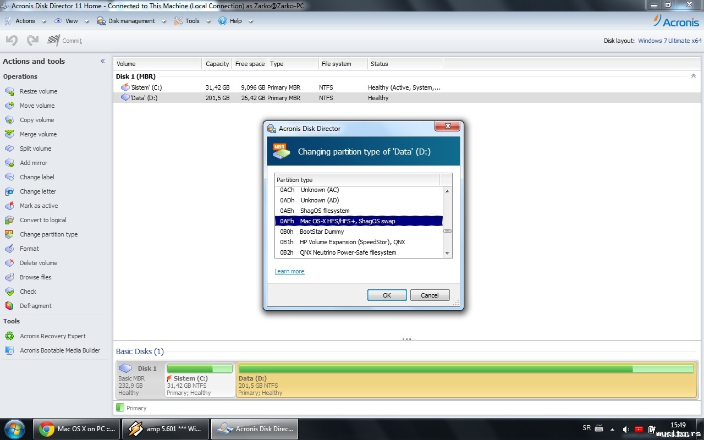The height and width of the screenshot is (440, 704).
Task: Click Cancel in partition type dialog
Action: [x=430, y=295]
